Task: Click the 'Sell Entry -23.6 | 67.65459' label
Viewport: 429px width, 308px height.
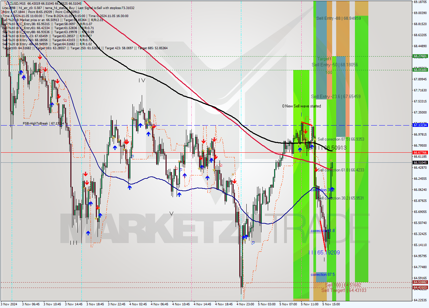Action: [x=336, y=96]
